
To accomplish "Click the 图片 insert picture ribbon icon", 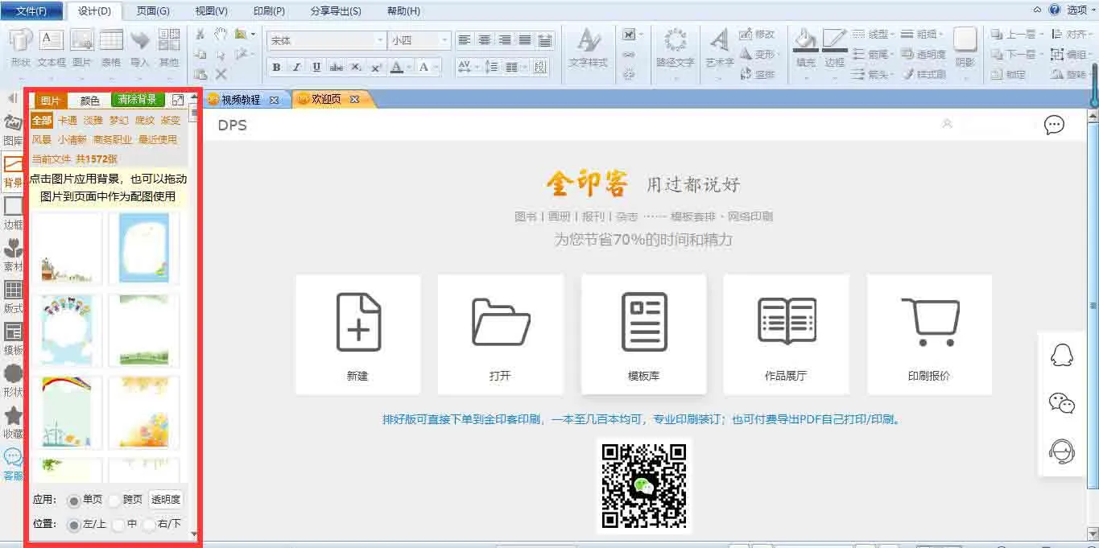I will [x=82, y=47].
